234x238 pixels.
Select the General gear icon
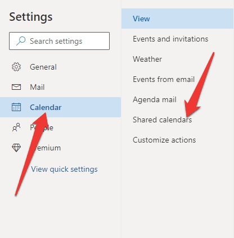pyautogui.click(x=16, y=67)
